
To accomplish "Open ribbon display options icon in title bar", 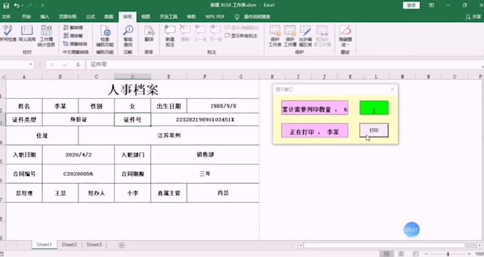I will point(431,5).
